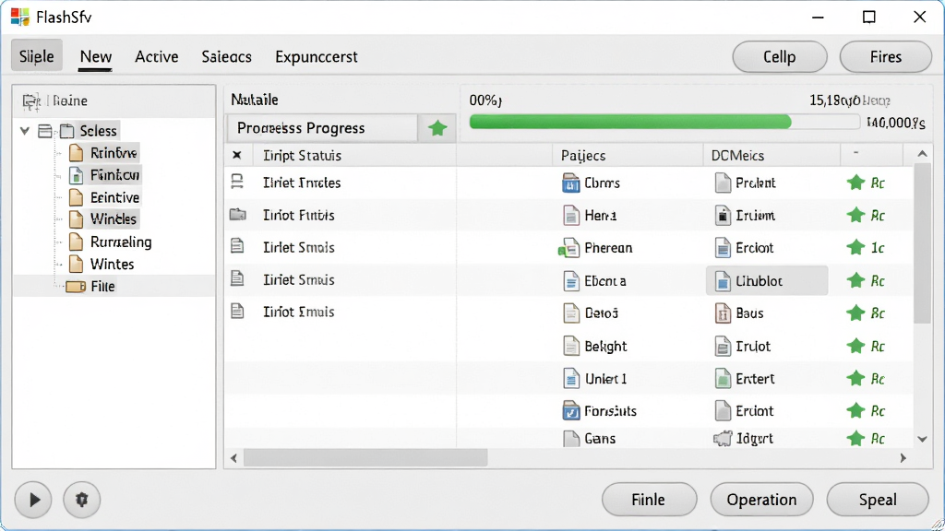Click the horizontal scrollbar right arrow
945x531 pixels.
pos(903,458)
